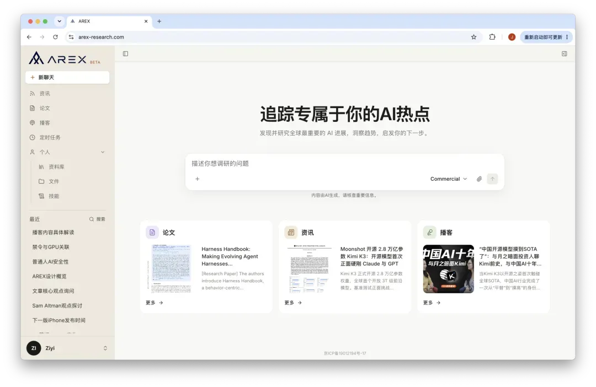Open the tab search dropdown arrow
This screenshot has height=387, width=596.
pos(59,21)
